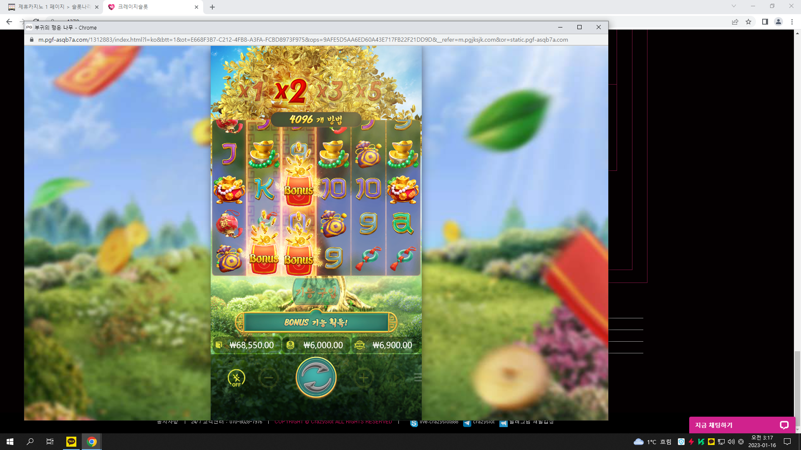Image resolution: width=801 pixels, height=450 pixels.
Task: Click the wallet balance icon
Action: (219, 345)
